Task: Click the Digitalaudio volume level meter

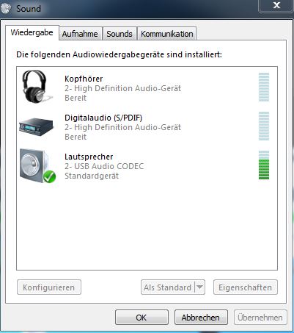Action: click(264, 126)
